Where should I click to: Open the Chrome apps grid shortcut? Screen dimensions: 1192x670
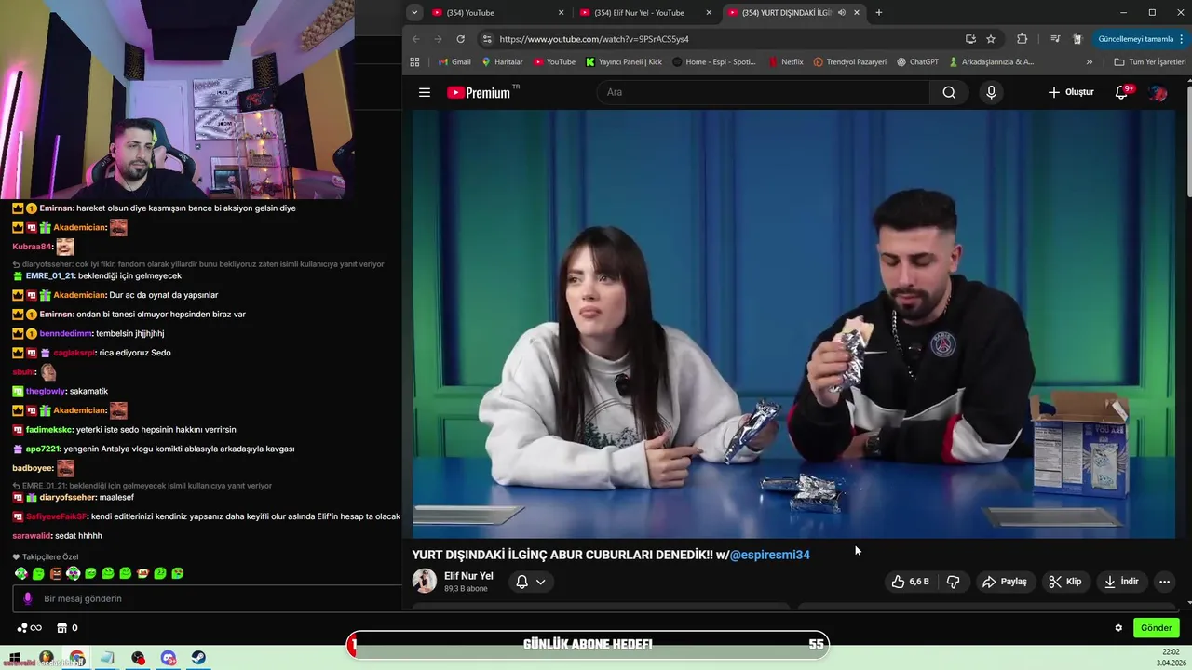414,62
